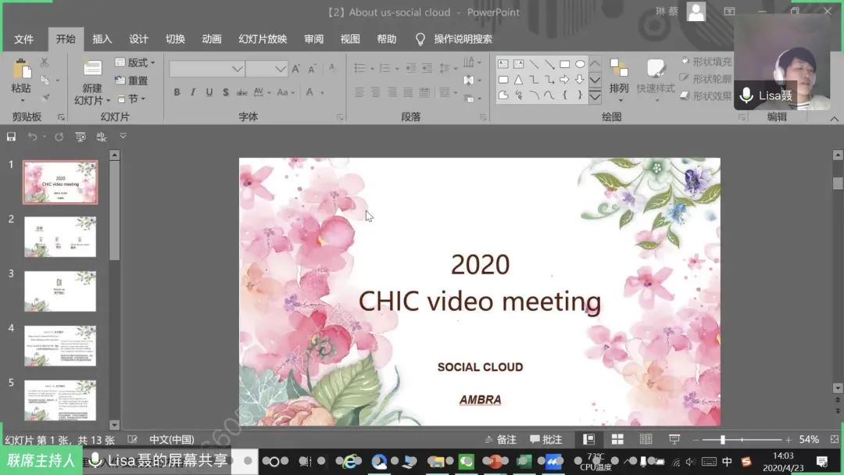The image size is (844, 475).
Task: Click the Format Painter brush icon
Action: pyautogui.click(x=45, y=98)
